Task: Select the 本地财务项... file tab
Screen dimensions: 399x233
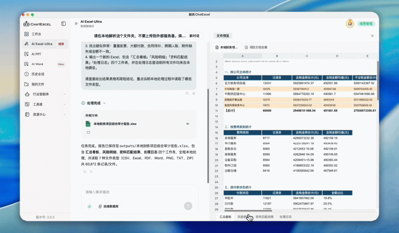Action: pos(226,47)
